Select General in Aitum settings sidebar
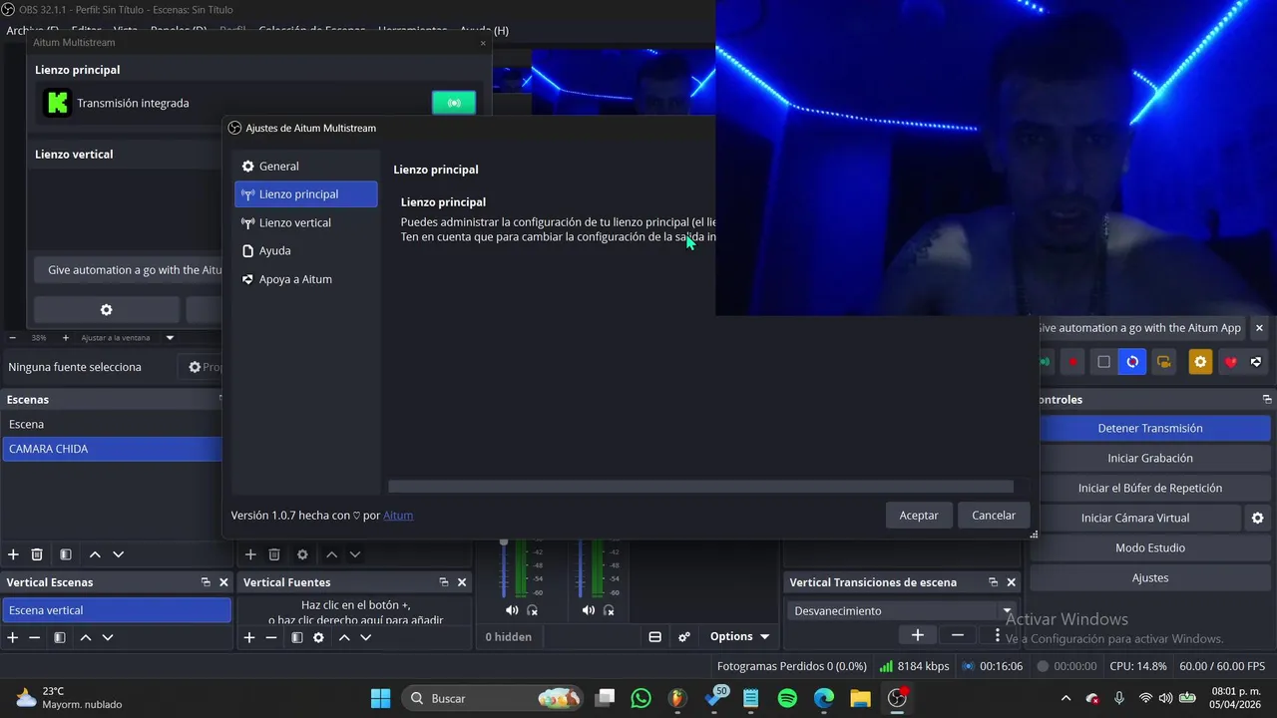The width and height of the screenshot is (1277, 718). 305,167
